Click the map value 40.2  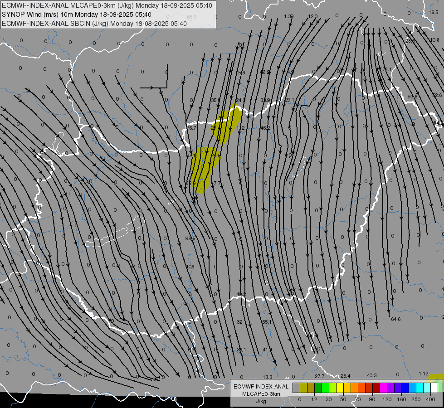(241, 295)
